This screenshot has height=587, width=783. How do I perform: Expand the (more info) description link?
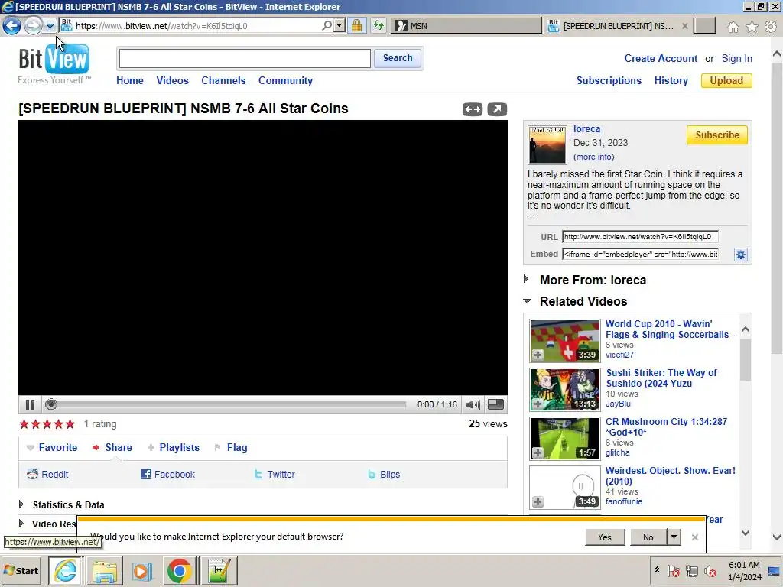coord(593,157)
